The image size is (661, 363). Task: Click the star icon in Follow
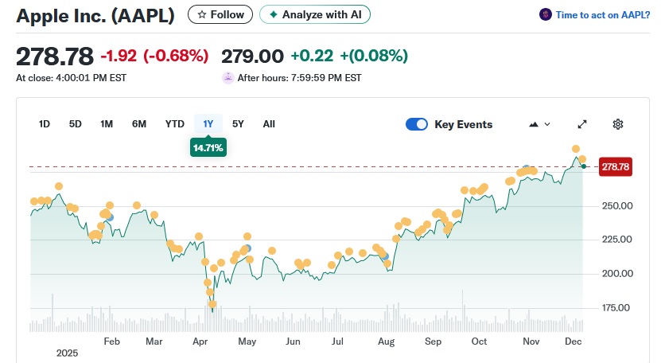point(202,14)
